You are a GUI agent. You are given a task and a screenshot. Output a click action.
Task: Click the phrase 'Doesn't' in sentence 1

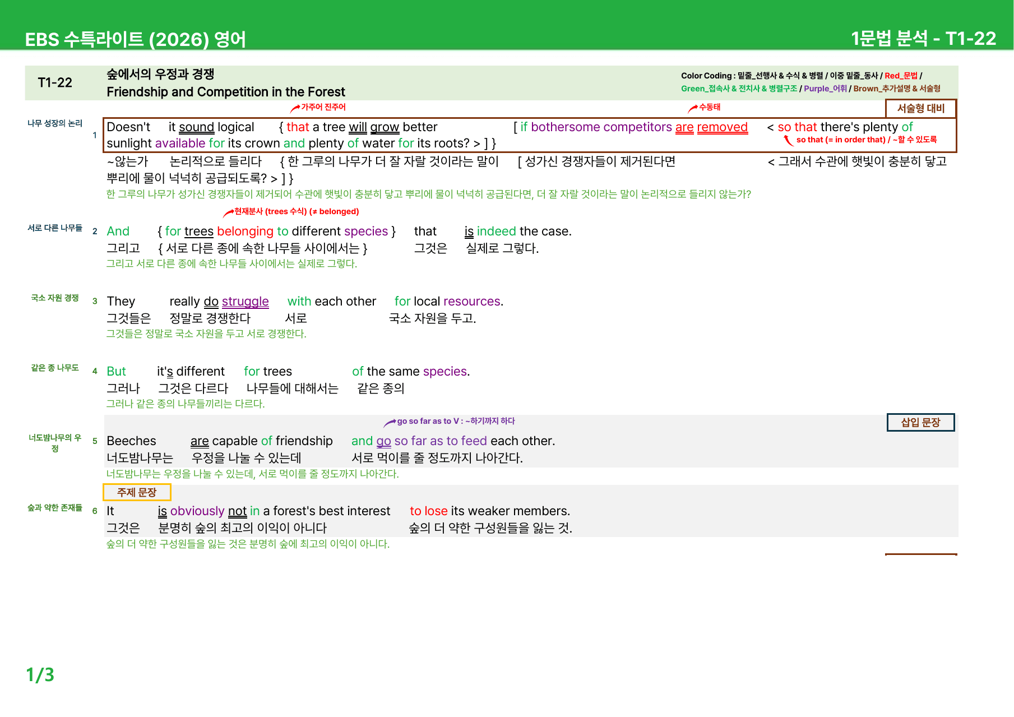pyautogui.click(x=128, y=127)
